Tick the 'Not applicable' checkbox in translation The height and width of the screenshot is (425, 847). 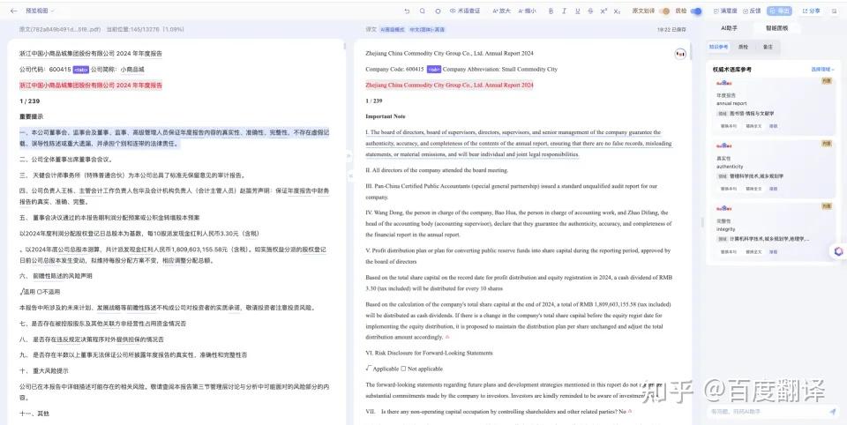403,369
